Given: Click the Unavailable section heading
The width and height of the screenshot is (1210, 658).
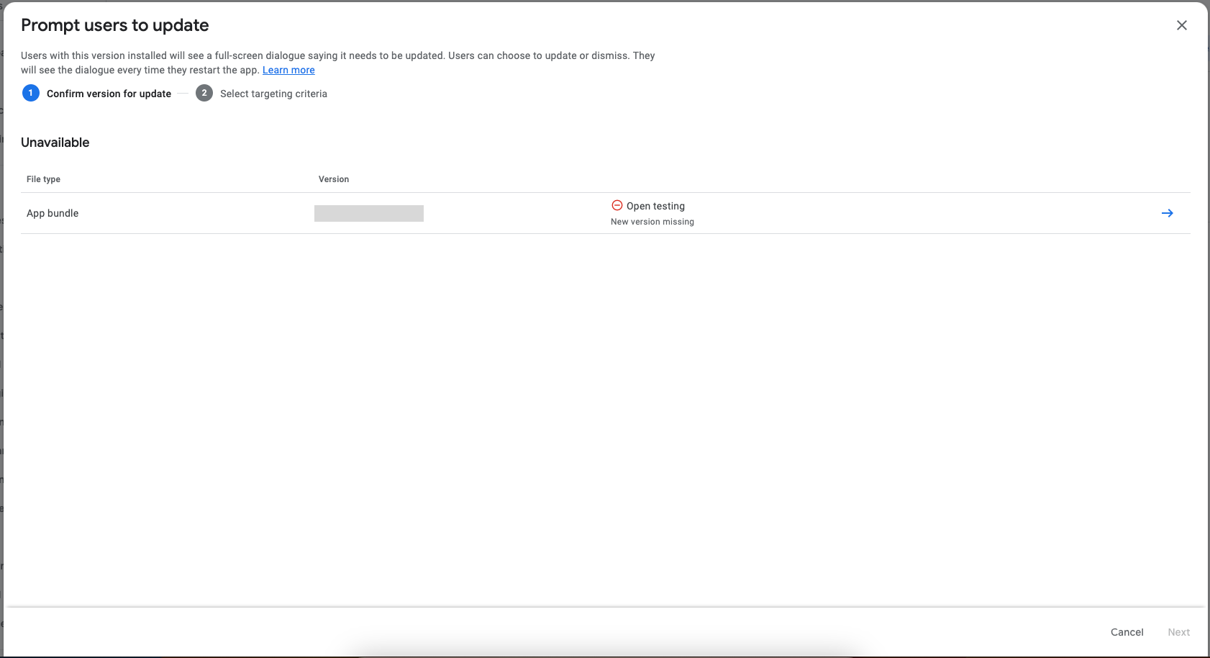Looking at the screenshot, I should pos(55,142).
